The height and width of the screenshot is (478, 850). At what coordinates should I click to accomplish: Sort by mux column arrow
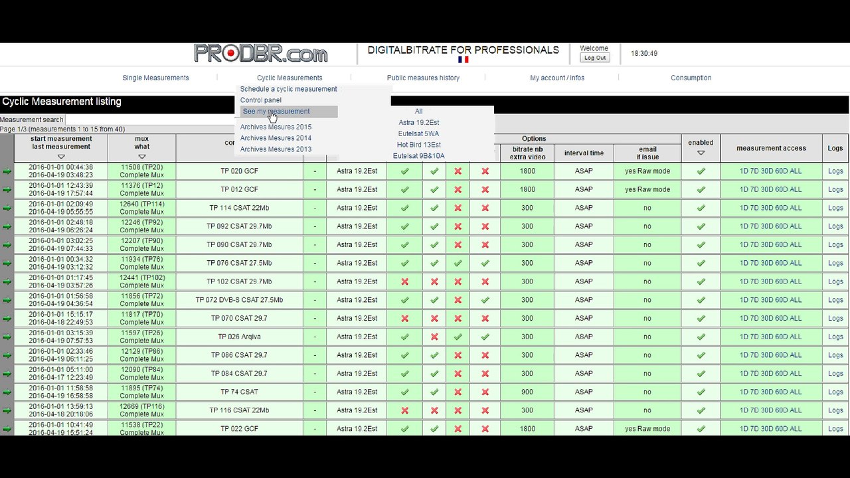point(141,157)
